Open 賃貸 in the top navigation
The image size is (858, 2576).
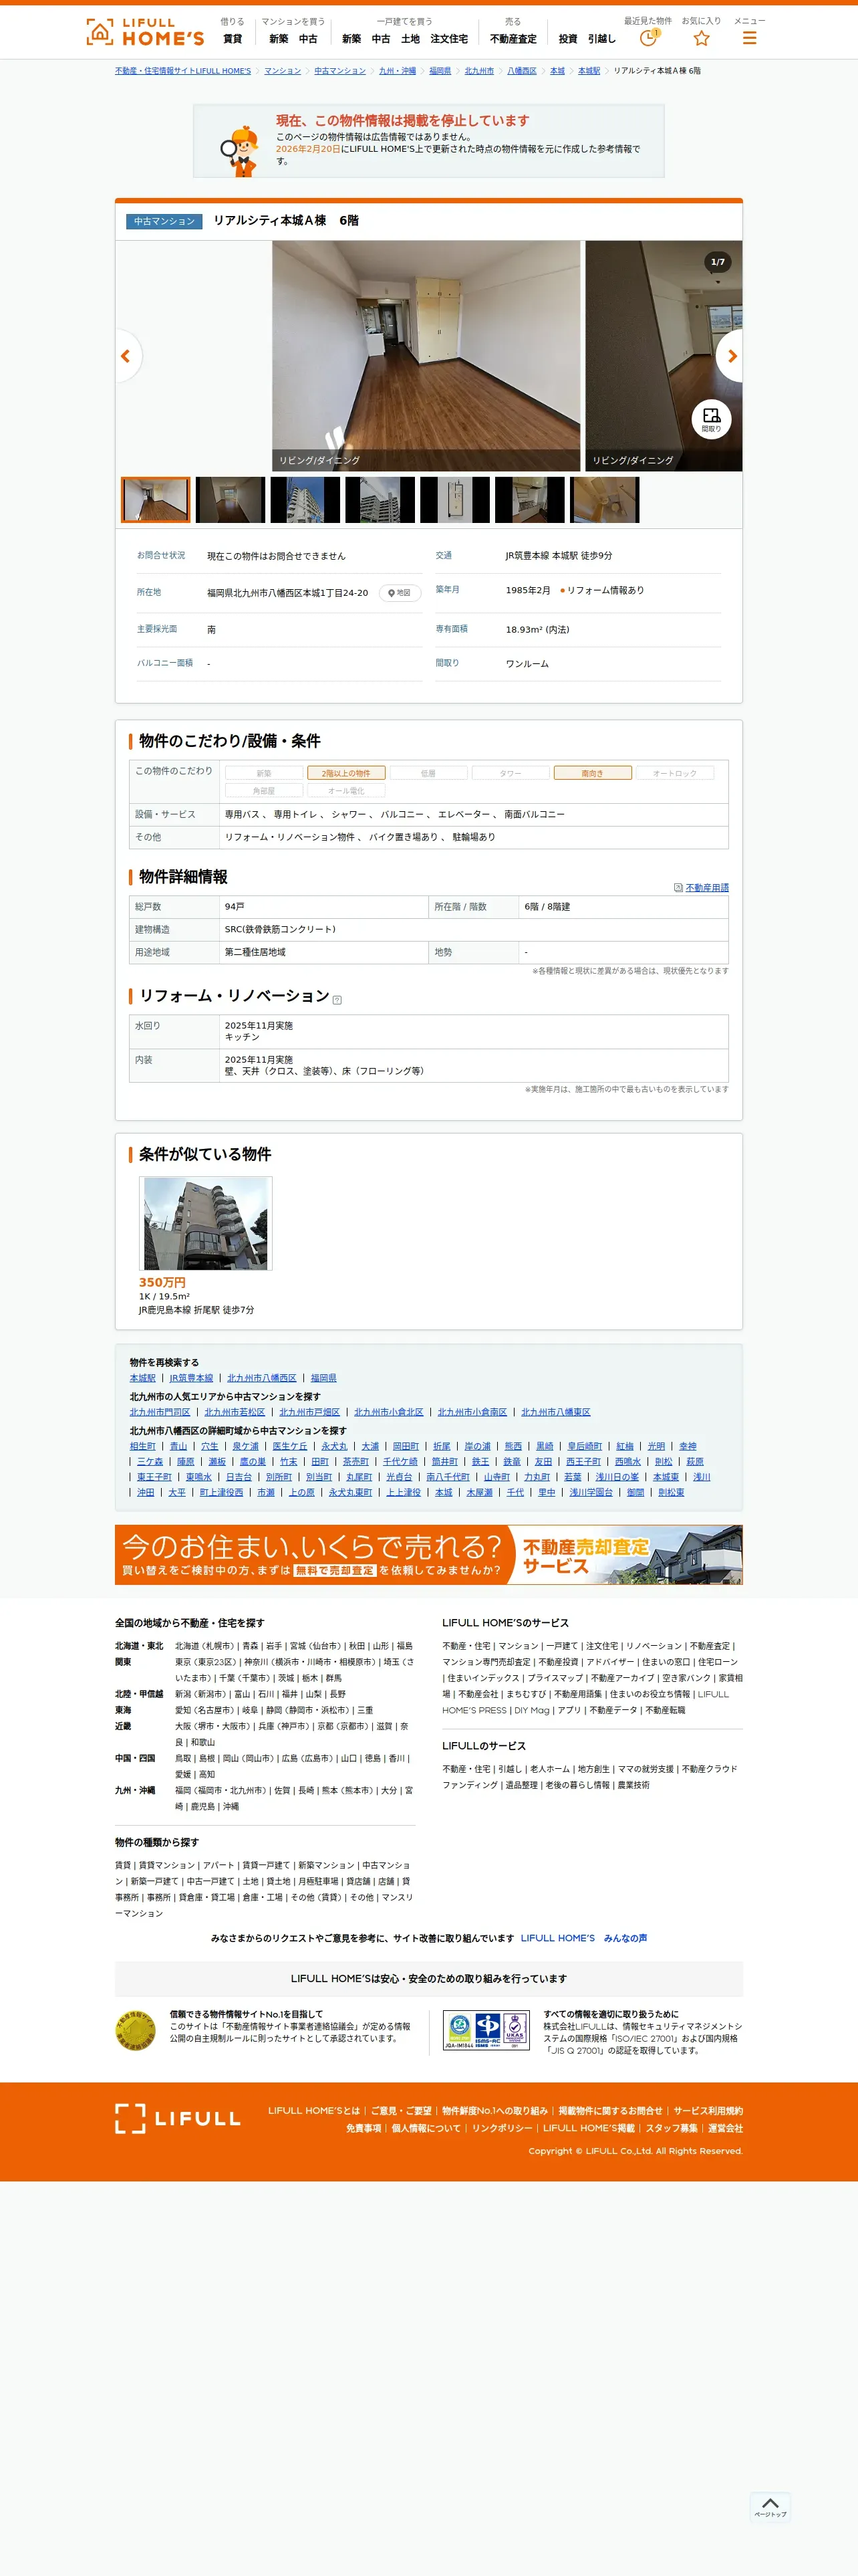(x=233, y=39)
